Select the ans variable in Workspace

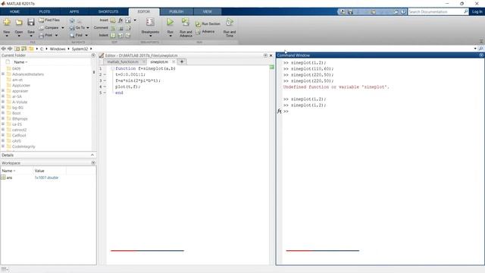coord(9,177)
